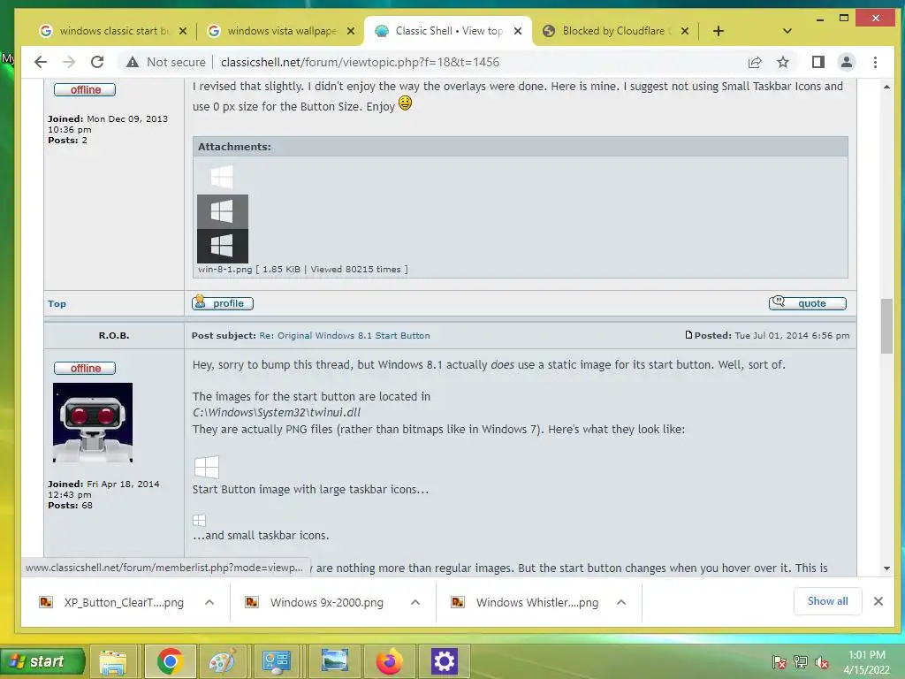
Task: Share this page via share icon
Action: [x=755, y=62]
